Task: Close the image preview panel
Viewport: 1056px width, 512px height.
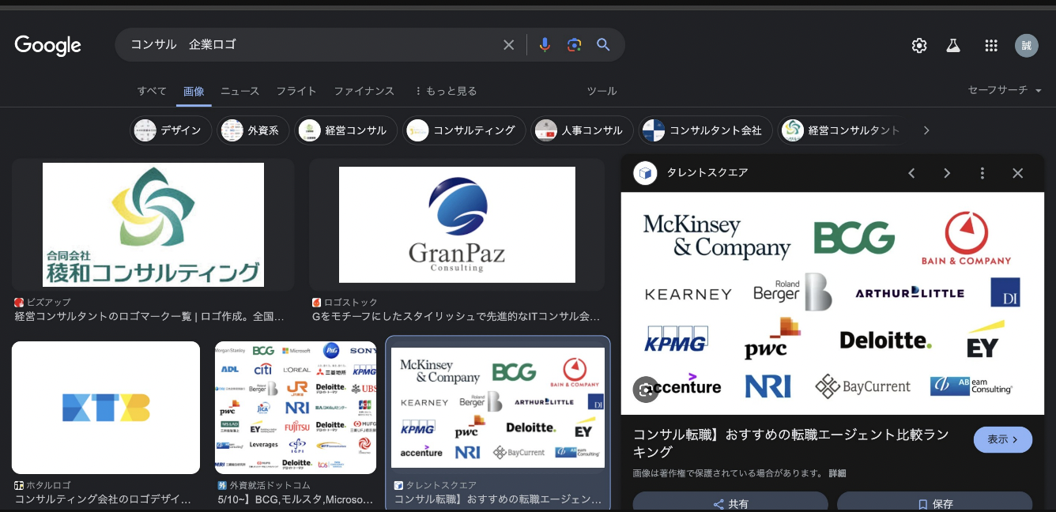Action: click(x=1018, y=173)
